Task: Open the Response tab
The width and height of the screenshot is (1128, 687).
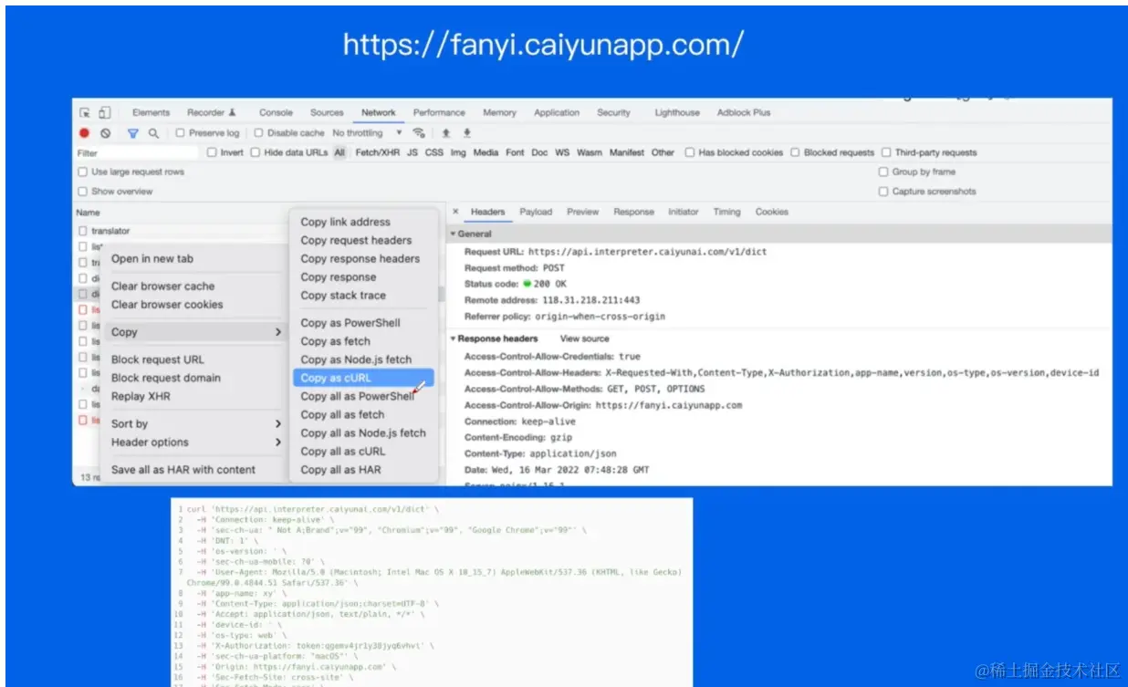Action: [633, 212]
